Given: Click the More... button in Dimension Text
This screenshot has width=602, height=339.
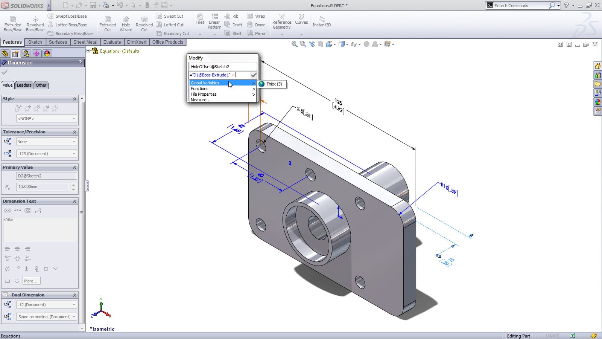Looking at the screenshot, I should [x=31, y=281].
